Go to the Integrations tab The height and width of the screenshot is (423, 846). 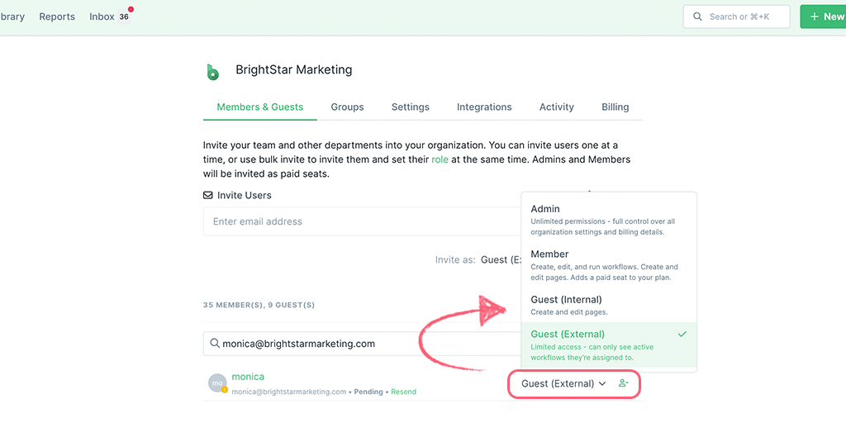click(x=484, y=107)
